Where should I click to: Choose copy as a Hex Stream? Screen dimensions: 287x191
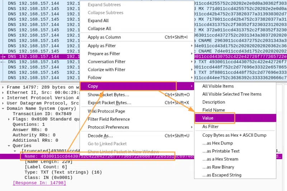220,159
